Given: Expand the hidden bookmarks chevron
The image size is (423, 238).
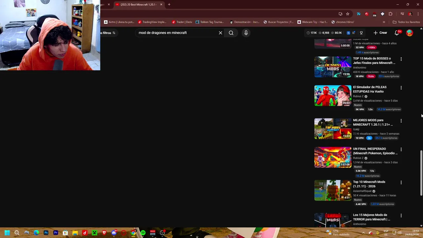Looking at the screenshot, I should click(x=384, y=22).
